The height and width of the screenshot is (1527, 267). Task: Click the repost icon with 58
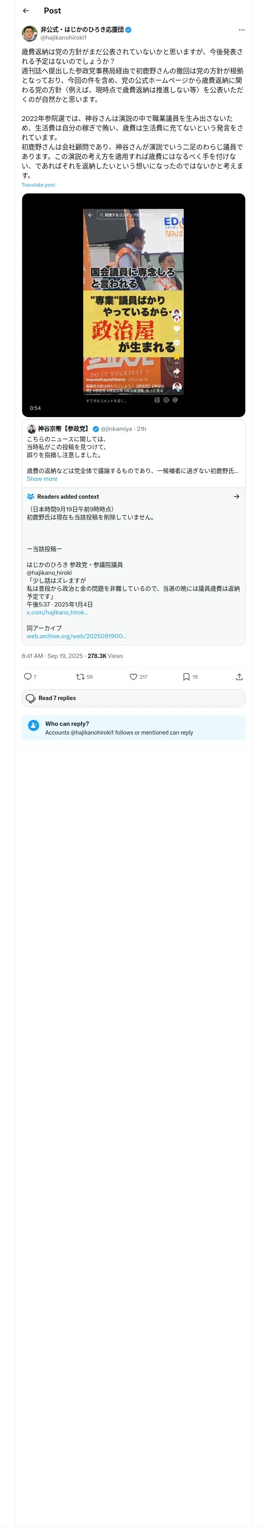[81, 676]
